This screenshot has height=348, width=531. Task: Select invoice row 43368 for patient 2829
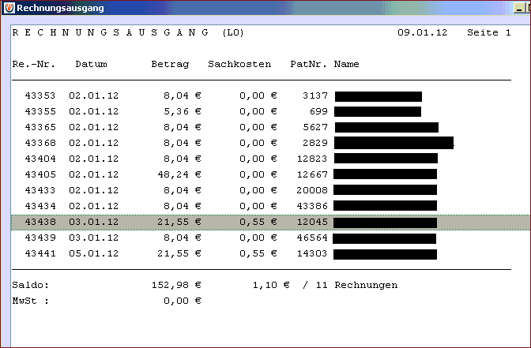tap(270, 143)
